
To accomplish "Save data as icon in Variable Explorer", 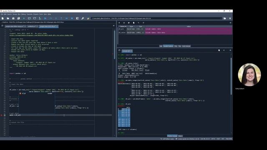I will click(x=129, y=22).
